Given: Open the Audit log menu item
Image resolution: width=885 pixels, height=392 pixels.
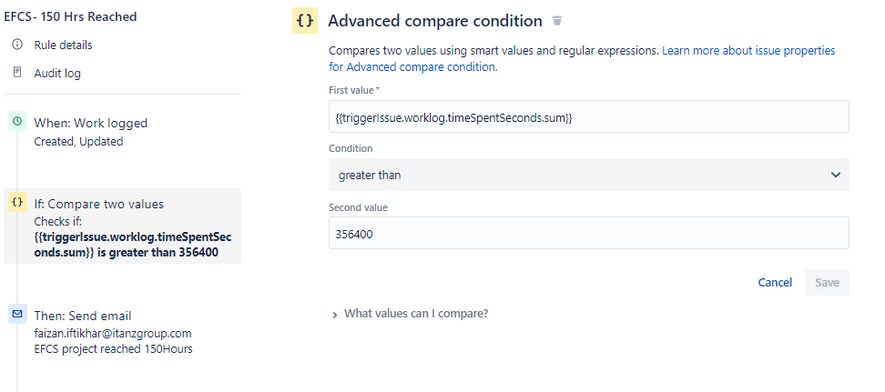Looking at the screenshot, I should pos(57,73).
